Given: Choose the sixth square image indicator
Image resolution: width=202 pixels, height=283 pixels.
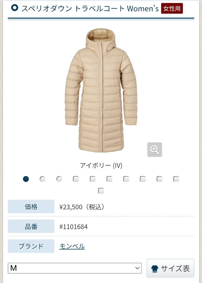Looking at the screenshot, I should [x=109, y=179].
